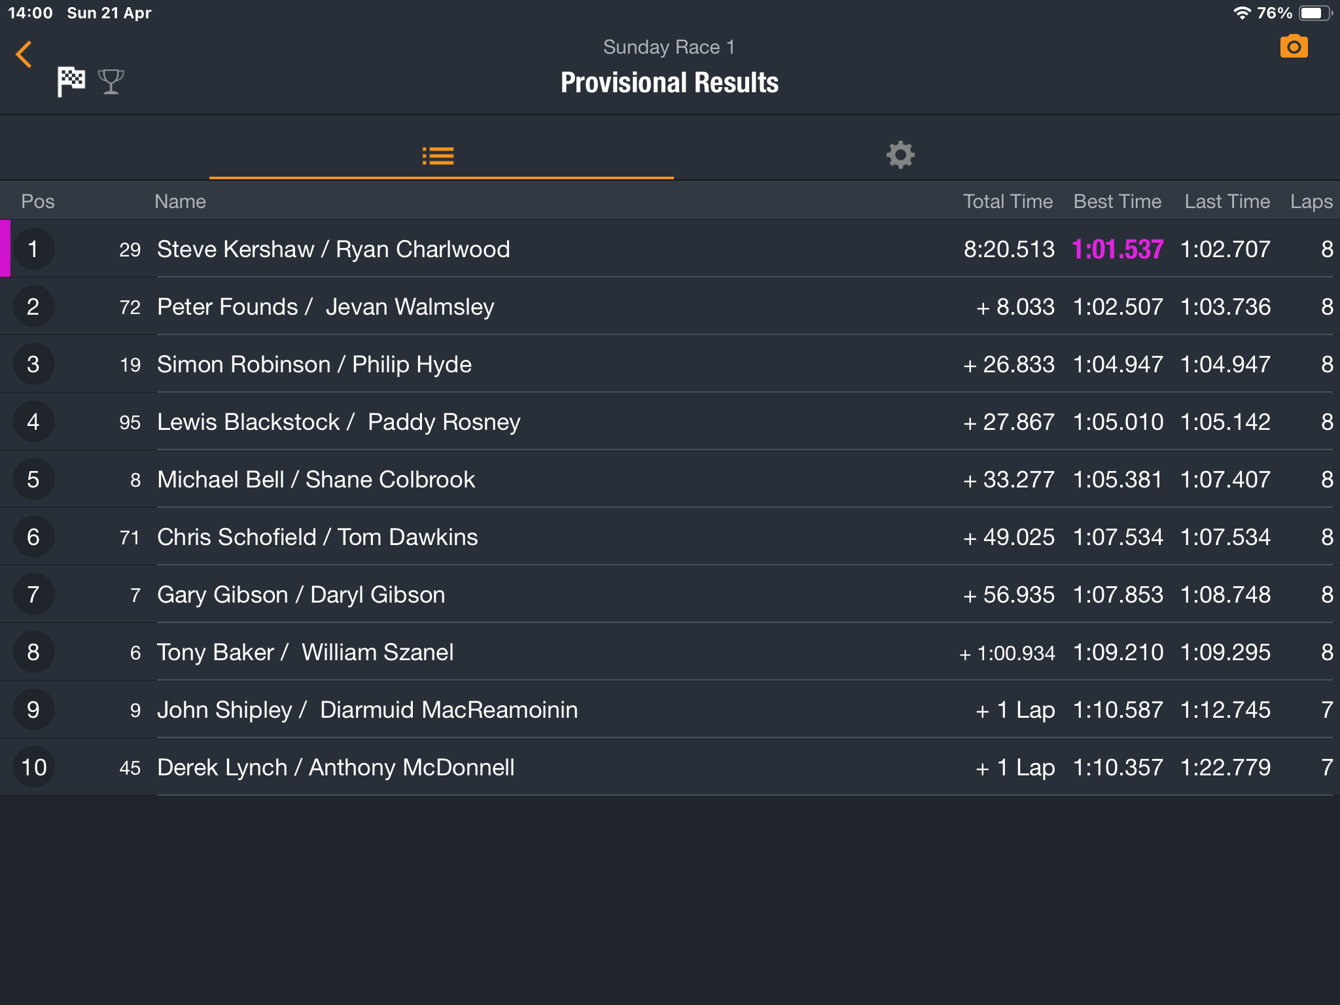Screen dimensions: 1340x1005
Task: Select Derek Lynch / Anthony McDonnell entry
Action: point(336,767)
